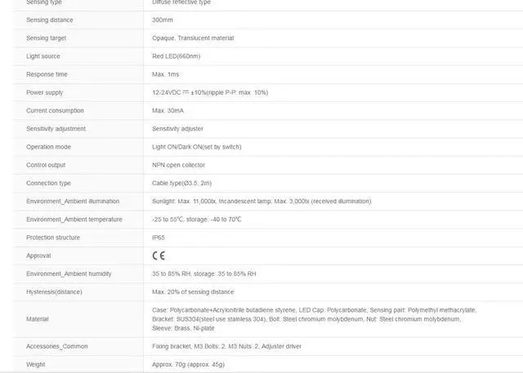Click the "Power supply" row label
This screenshot has width=523, height=373.
coord(44,92)
